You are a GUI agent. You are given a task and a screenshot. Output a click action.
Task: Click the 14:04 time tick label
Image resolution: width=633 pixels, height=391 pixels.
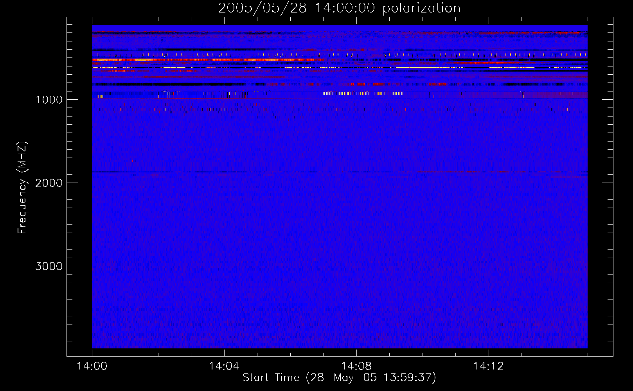224,366
